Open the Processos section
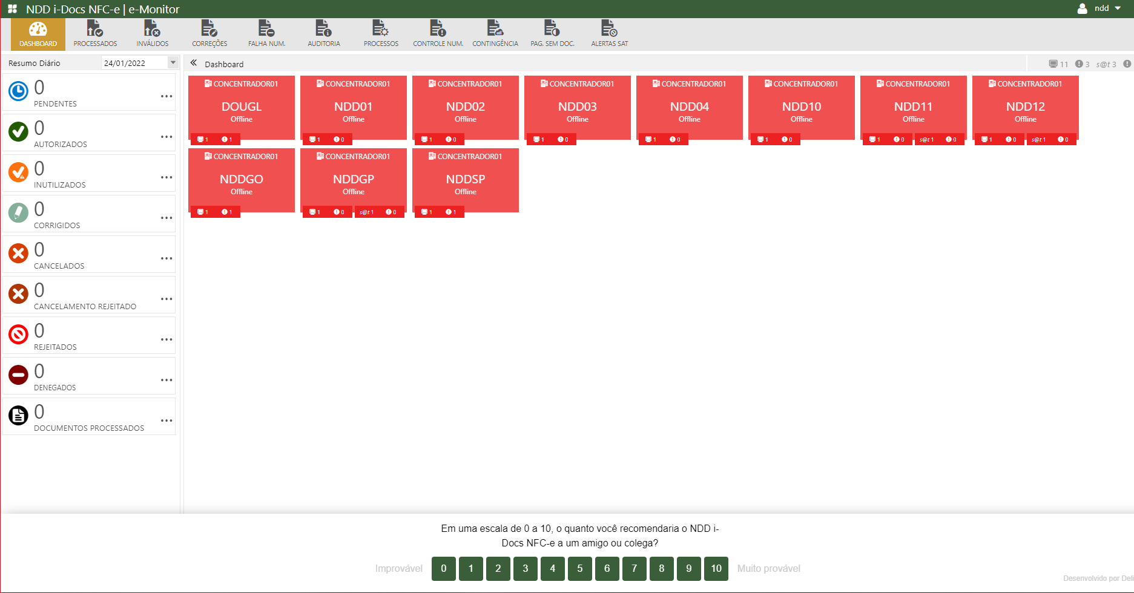The height and width of the screenshot is (593, 1134). [381, 33]
